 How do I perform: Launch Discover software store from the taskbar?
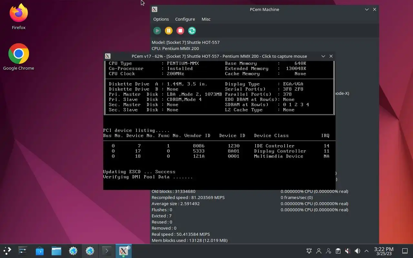pyautogui.click(x=40, y=251)
